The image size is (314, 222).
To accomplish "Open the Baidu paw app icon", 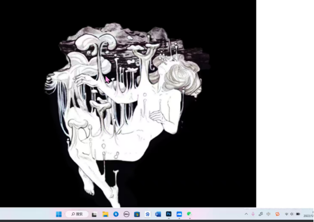I will pos(147,215).
